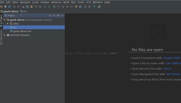Expand the External Libraries node
181x103 pixels.
pyautogui.click(x=4, y=35)
